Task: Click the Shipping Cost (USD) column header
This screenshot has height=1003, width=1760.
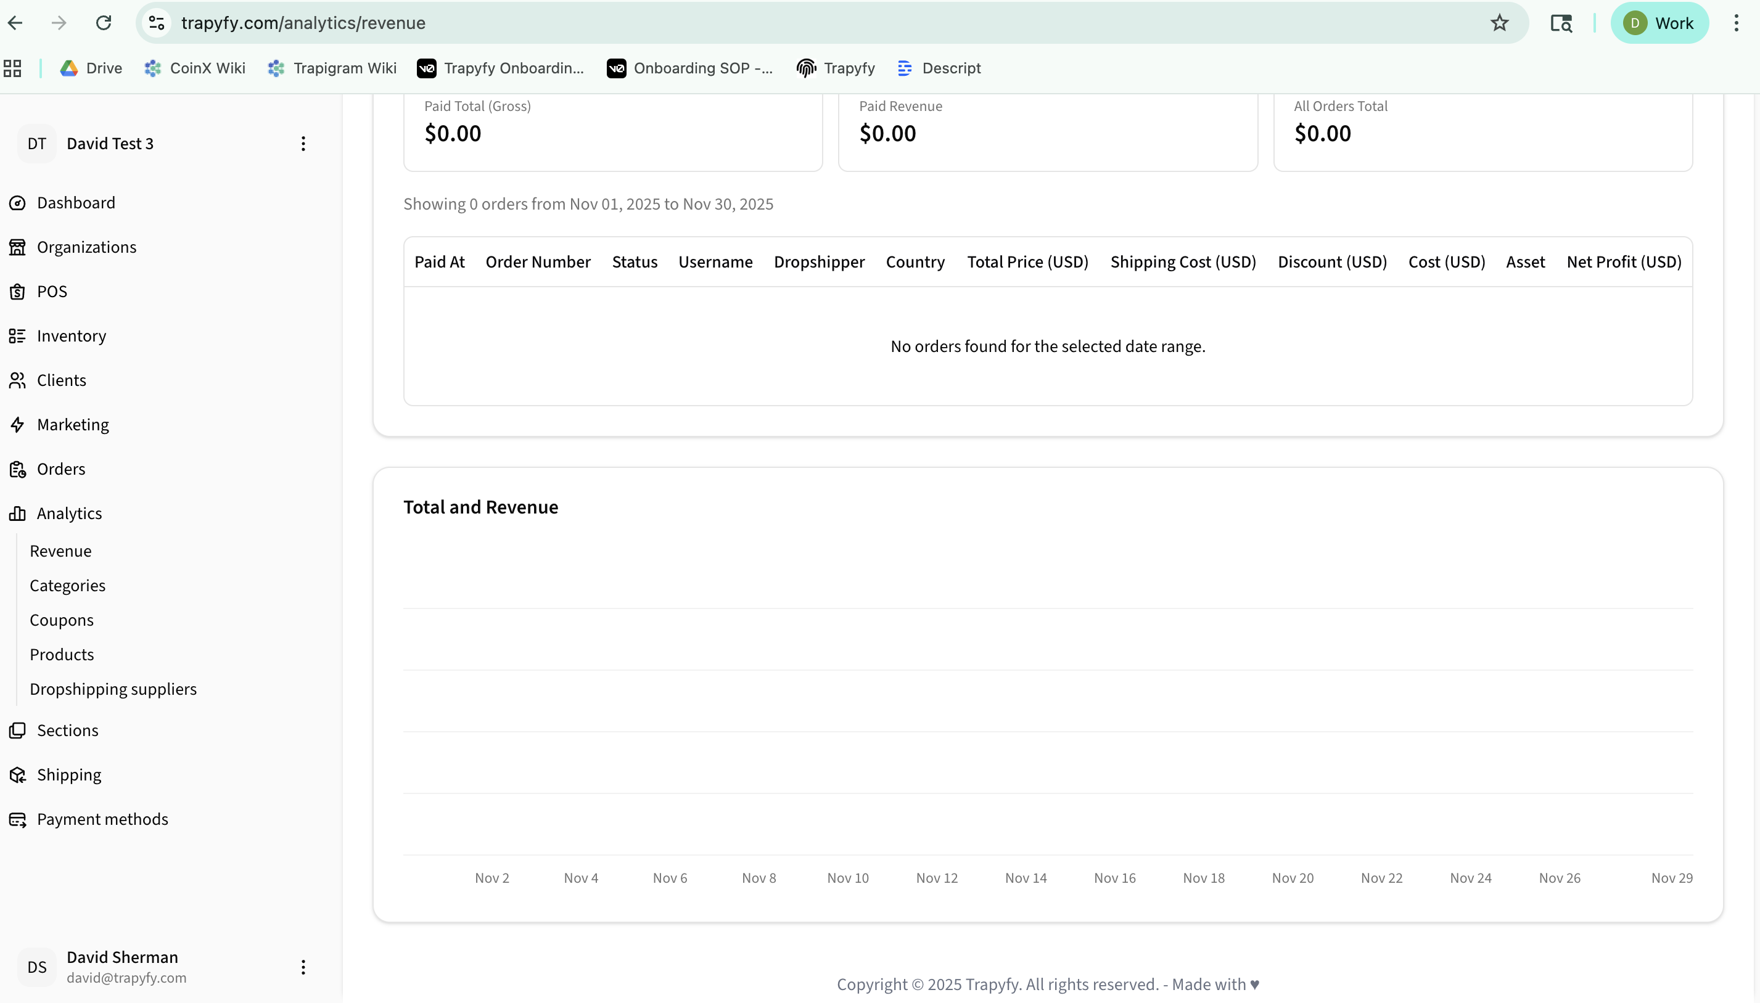Action: (1183, 262)
